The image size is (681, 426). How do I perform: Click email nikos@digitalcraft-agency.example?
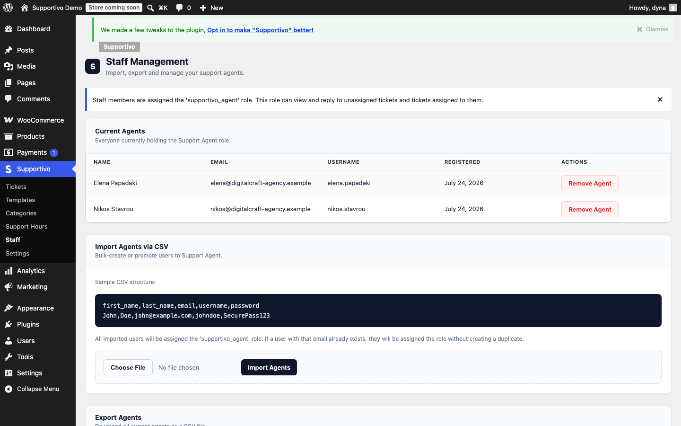(261, 209)
